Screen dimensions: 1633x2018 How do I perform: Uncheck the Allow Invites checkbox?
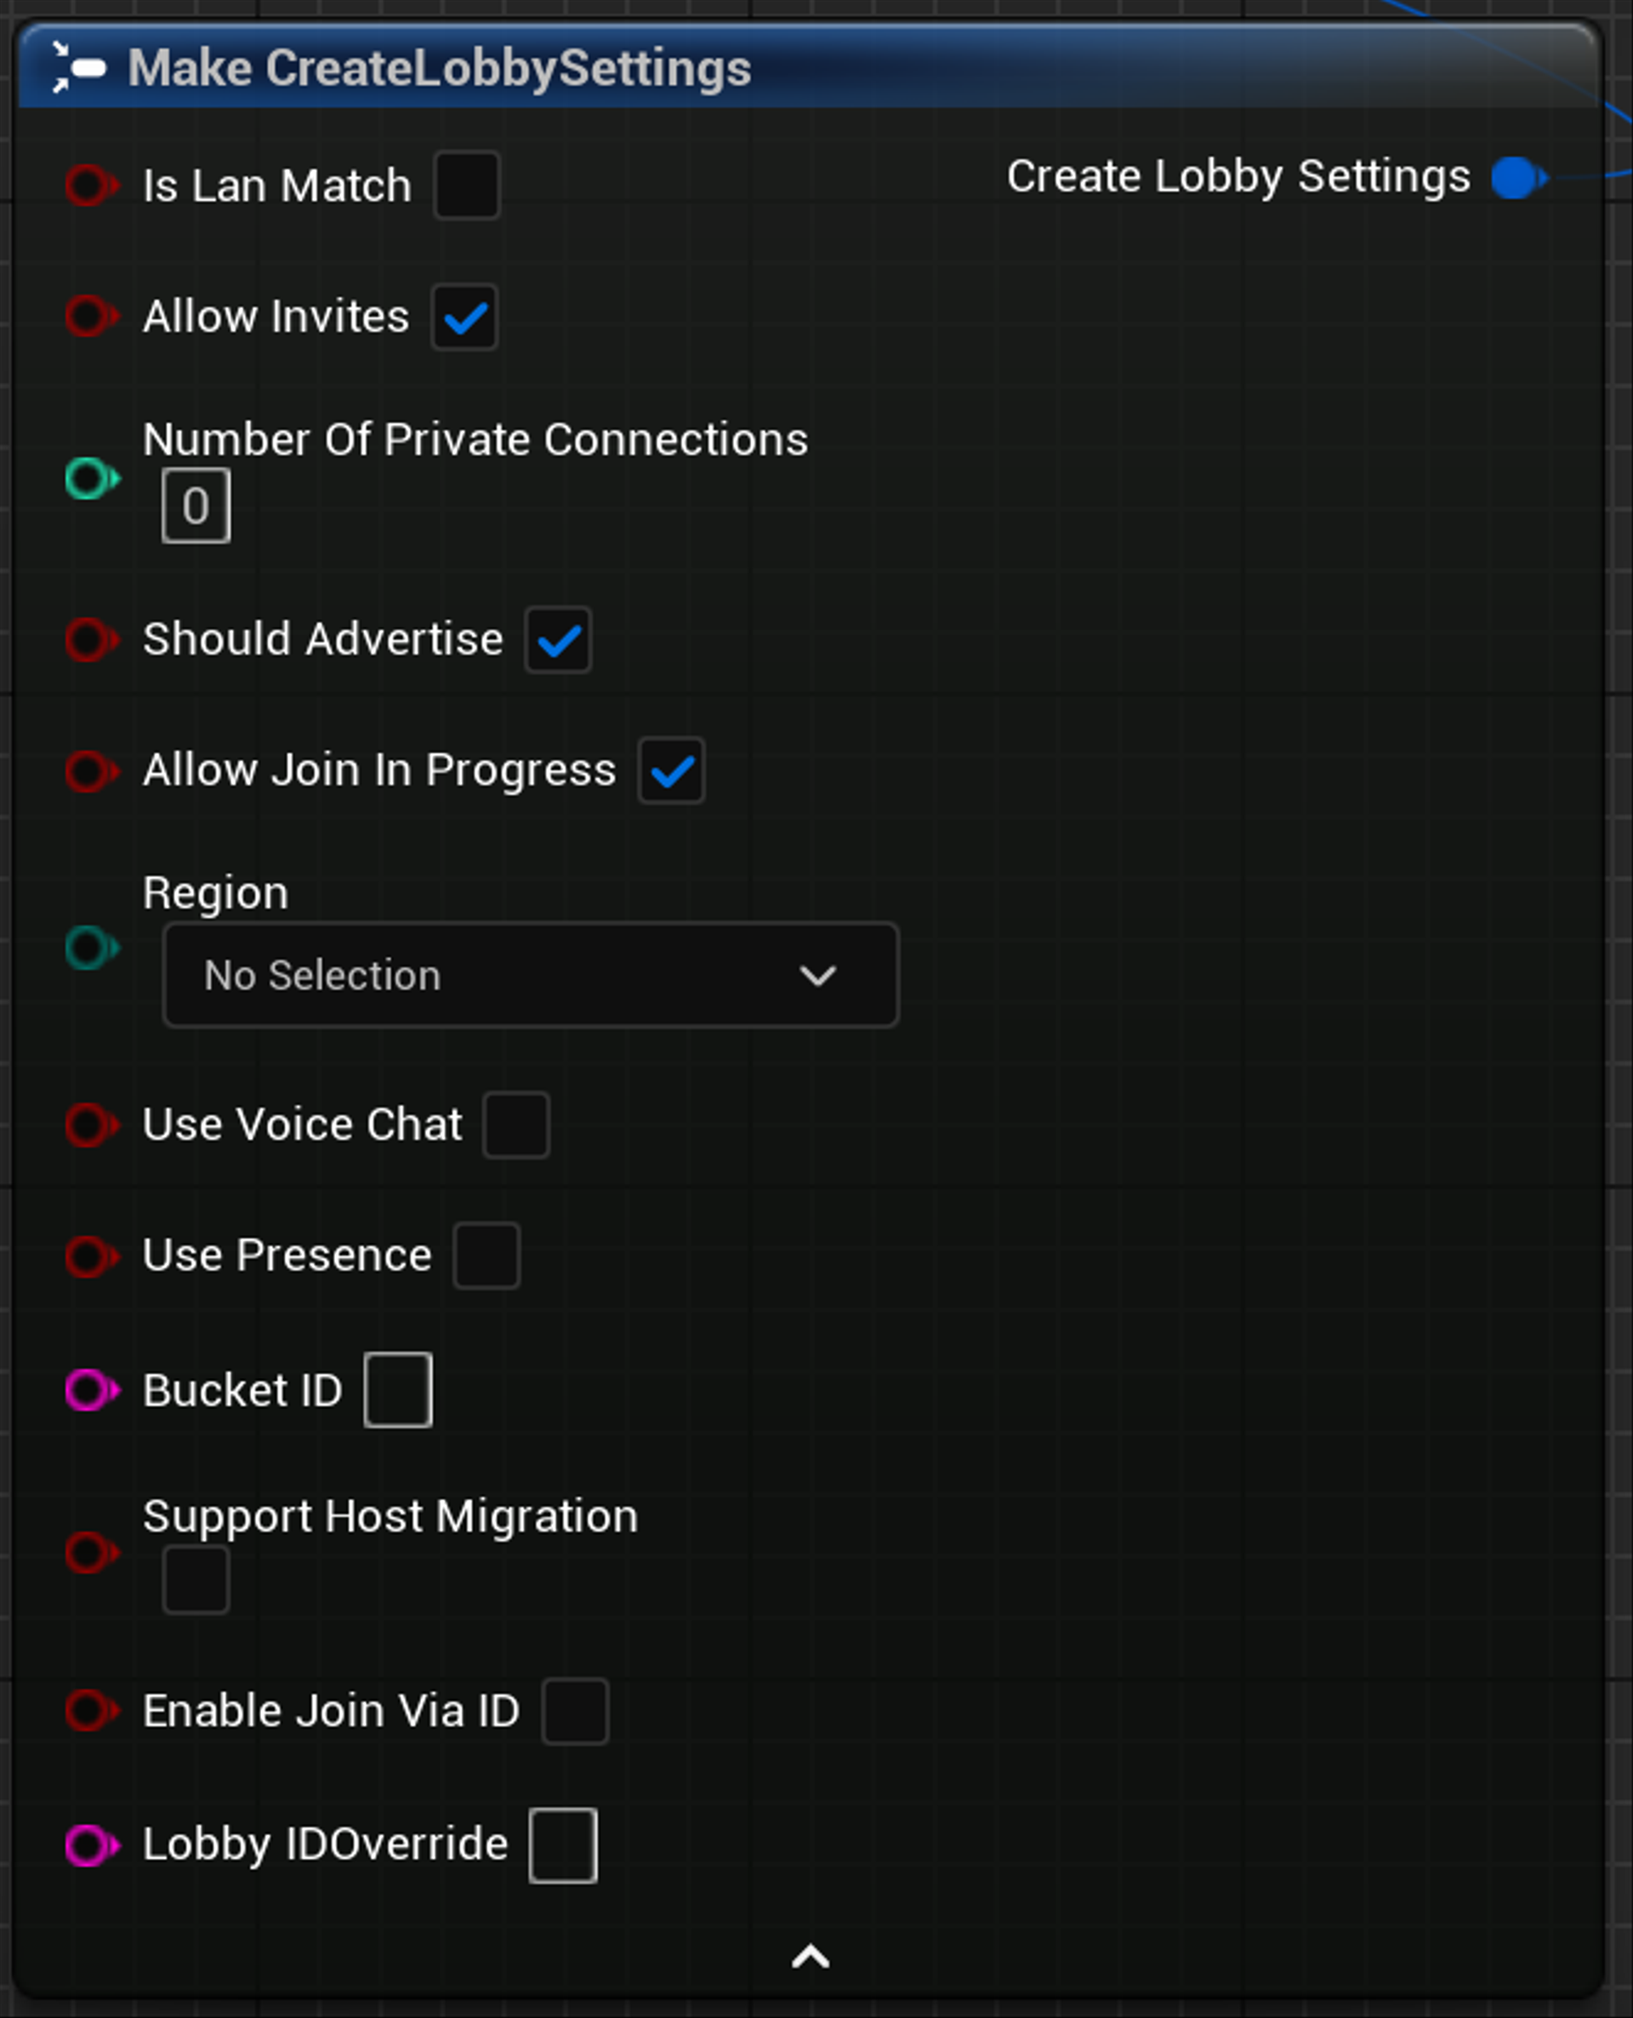click(x=464, y=317)
